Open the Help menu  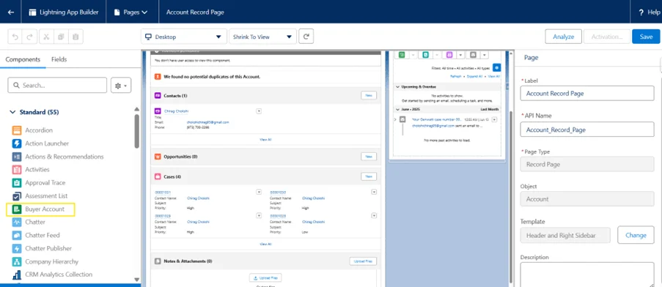(649, 12)
